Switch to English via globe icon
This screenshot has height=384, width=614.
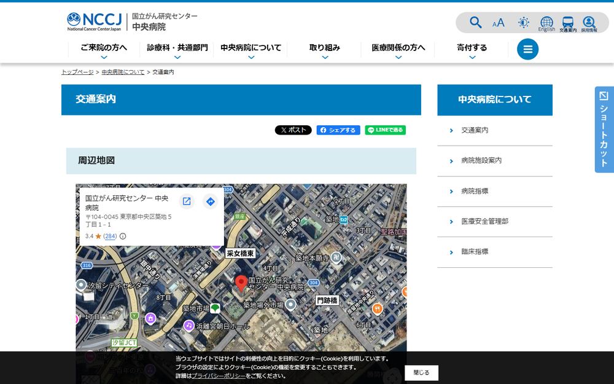(x=546, y=23)
